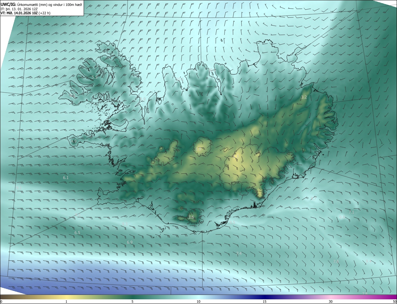
Task: Click the color scale tick label 30
Action: [x=331, y=302]
